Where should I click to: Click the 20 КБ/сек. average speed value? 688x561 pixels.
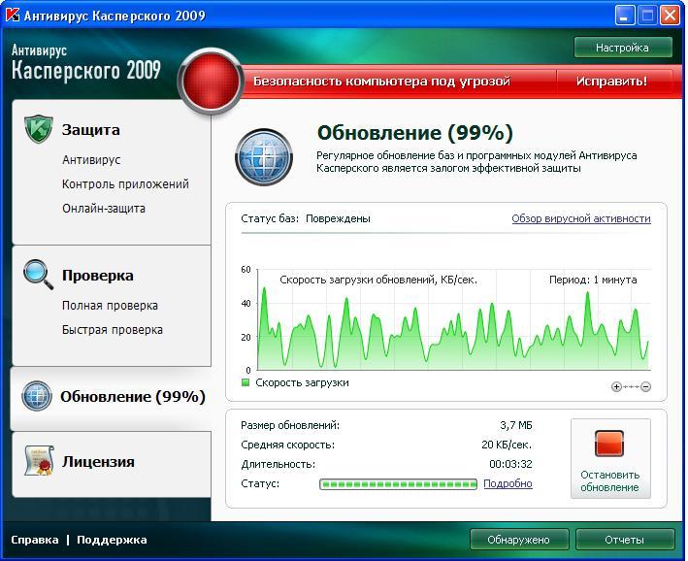point(507,445)
